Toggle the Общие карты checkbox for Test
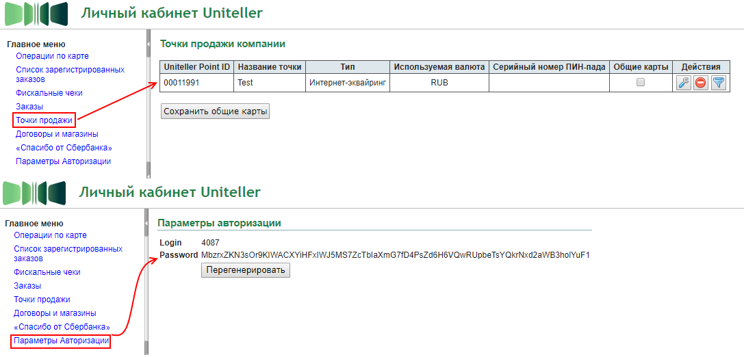744x357 pixels. pos(641,82)
